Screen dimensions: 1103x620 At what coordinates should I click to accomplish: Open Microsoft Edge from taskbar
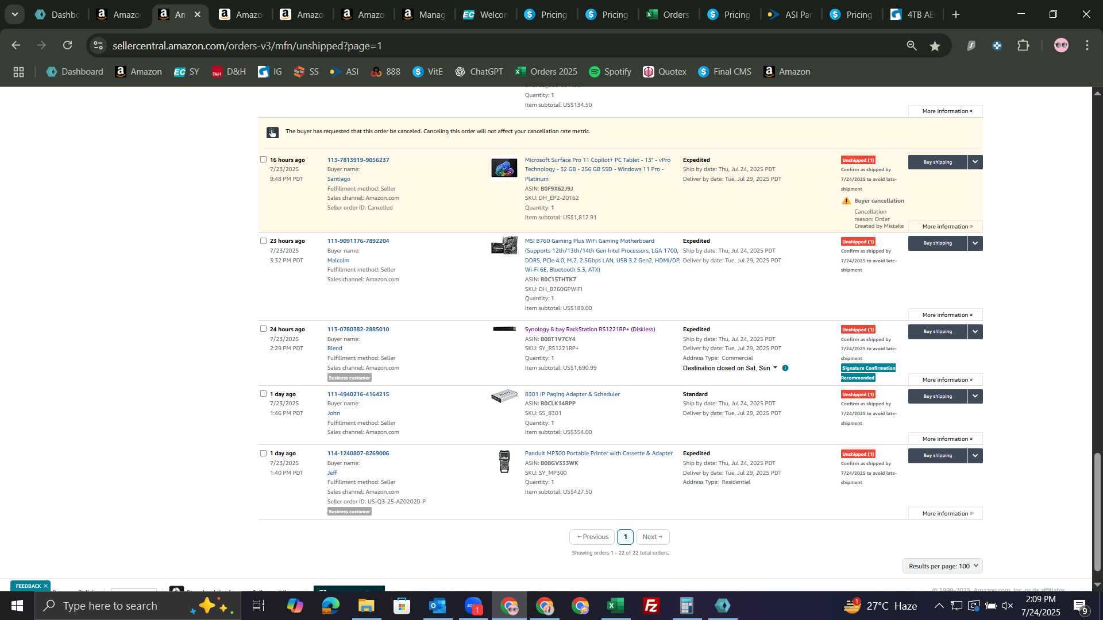point(330,606)
